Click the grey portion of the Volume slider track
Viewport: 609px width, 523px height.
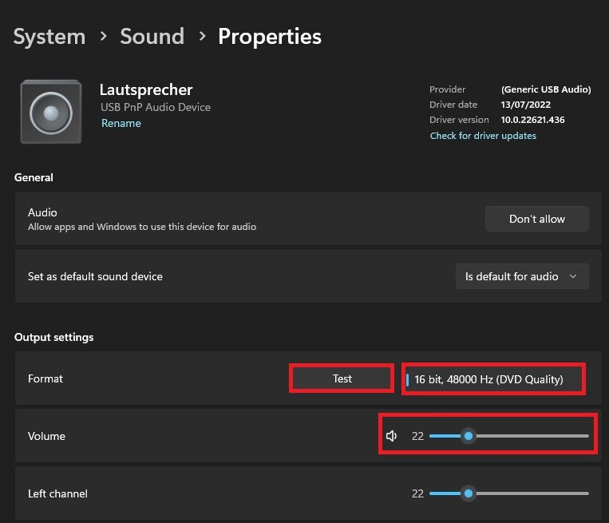[x=531, y=436]
